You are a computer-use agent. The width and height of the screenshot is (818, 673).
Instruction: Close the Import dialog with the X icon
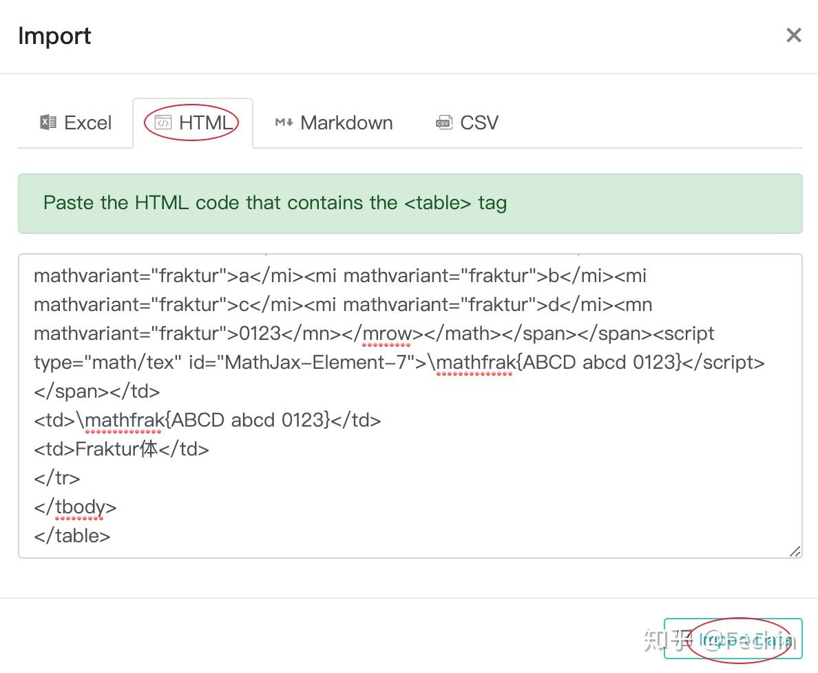tap(793, 35)
